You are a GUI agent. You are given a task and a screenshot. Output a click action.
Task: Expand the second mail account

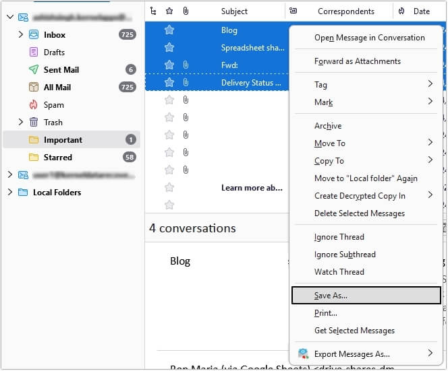point(10,174)
